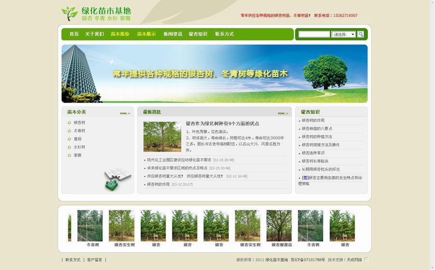Click the bullet icon beside 银杏树 category

[70, 123]
